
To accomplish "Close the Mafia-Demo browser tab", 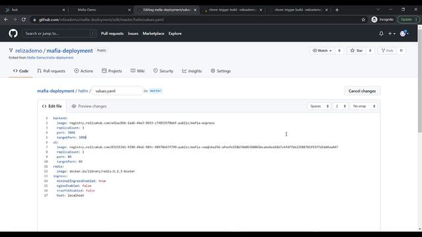I will click(129, 10).
